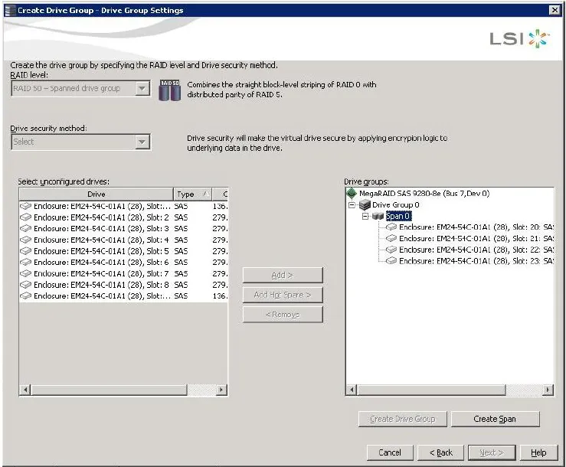Click the Slot 23 drive icon in Span 0
The width and height of the screenshot is (566, 467).
tap(391, 261)
